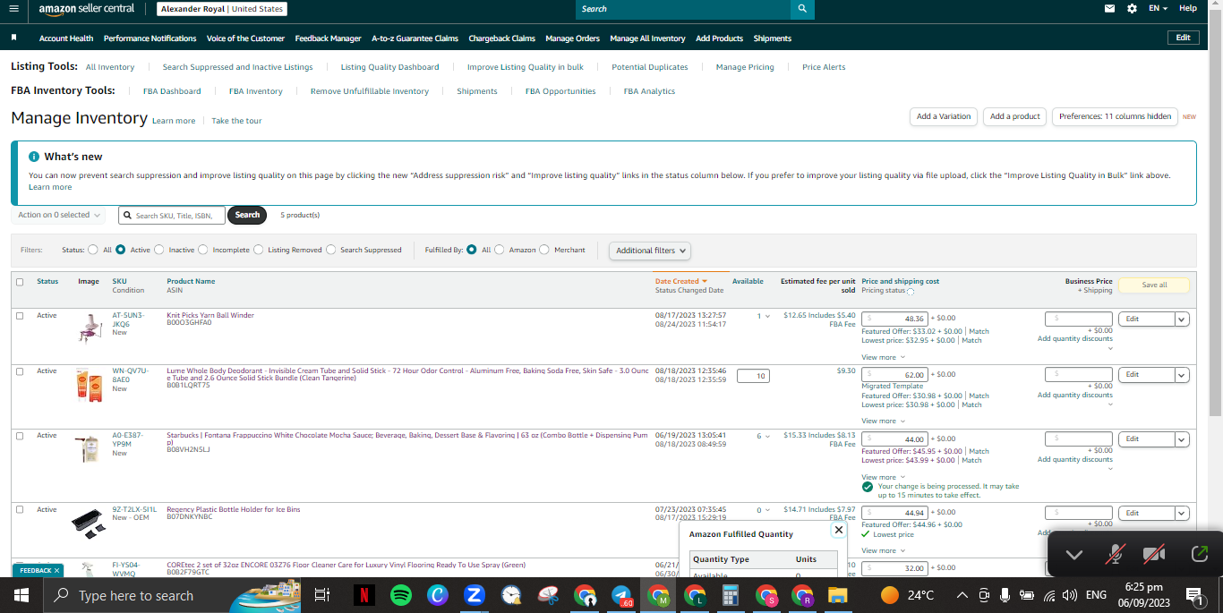The height and width of the screenshot is (613, 1223).
Task: Click the Add a product button
Action: [x=1014, y=116]
